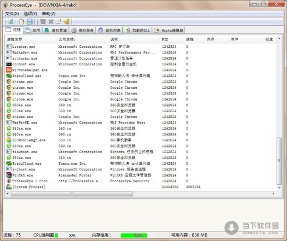Viewport: 287px width, 241px height.
Task: Click the open file location toolbar icon
Action: pos(58,22)
